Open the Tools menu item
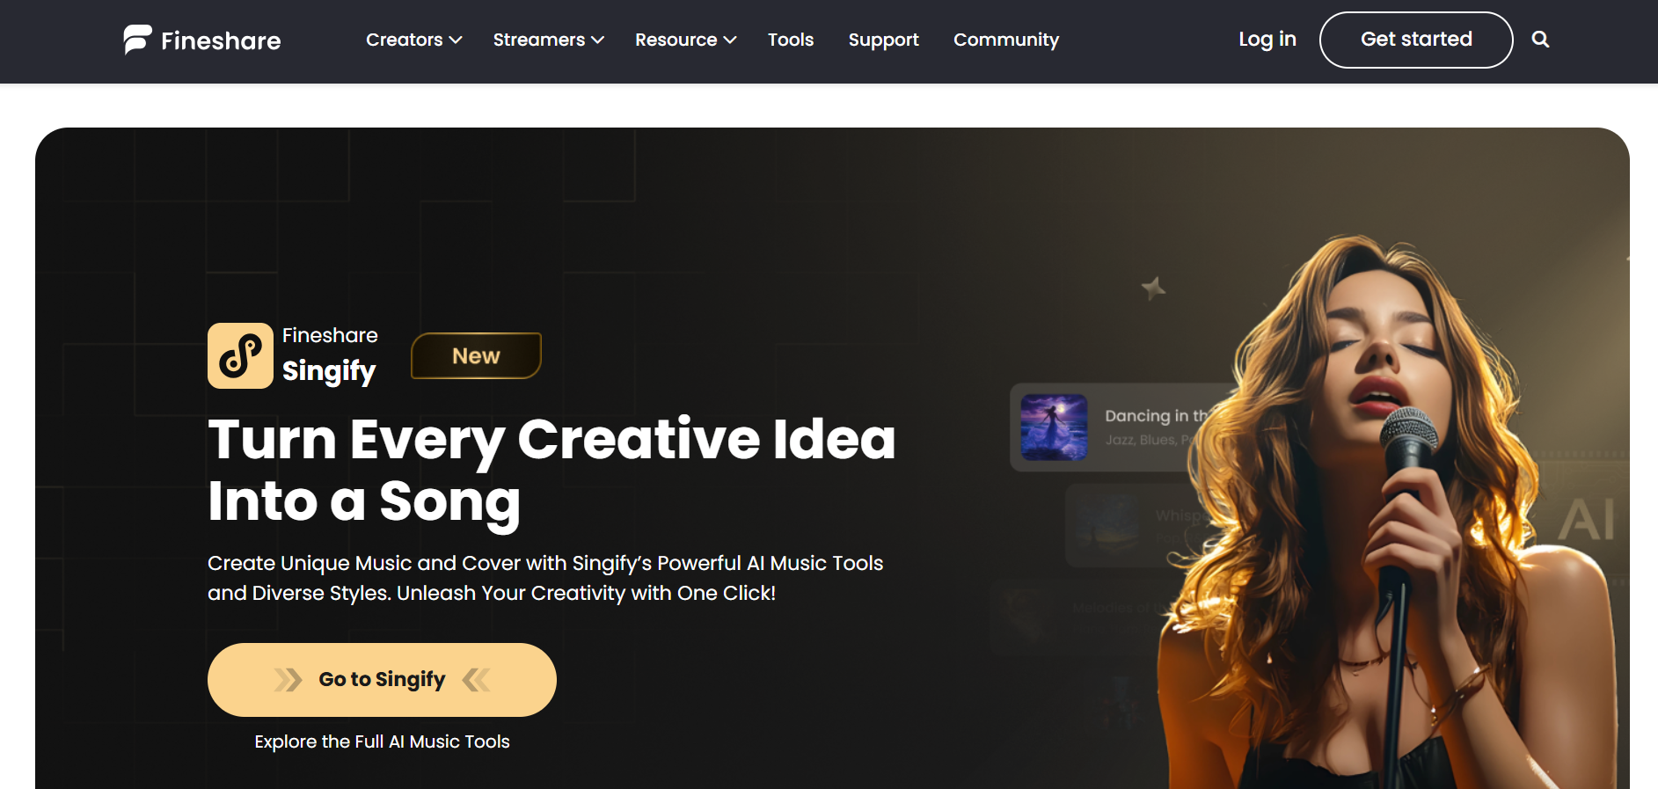The image size is (1658, 789). click(791, 40)
